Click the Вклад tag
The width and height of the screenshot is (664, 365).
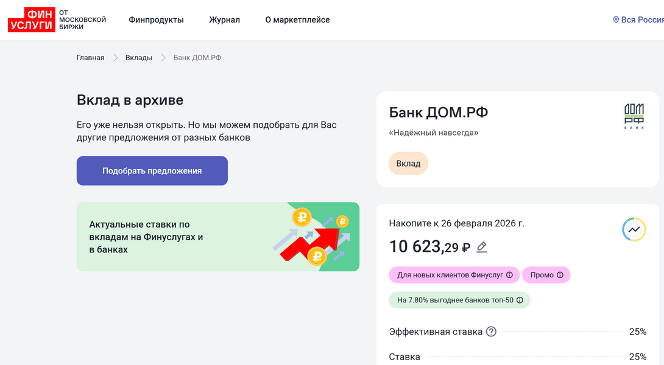click(408, 164)
